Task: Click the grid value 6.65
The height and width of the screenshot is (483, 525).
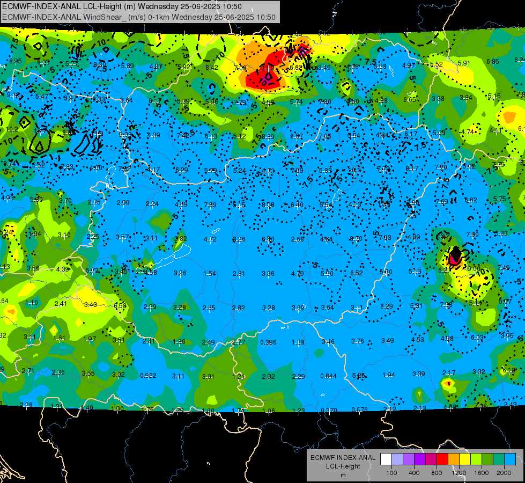Action: point(410,99)
